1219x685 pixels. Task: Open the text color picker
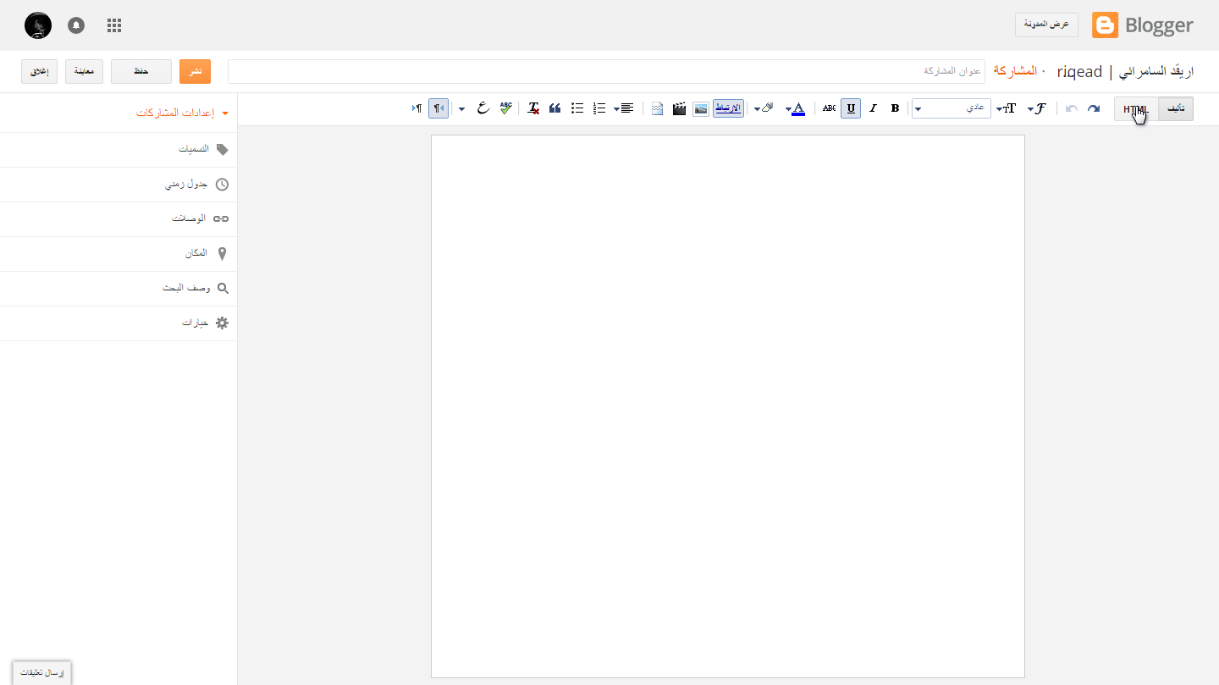point(795,108)
